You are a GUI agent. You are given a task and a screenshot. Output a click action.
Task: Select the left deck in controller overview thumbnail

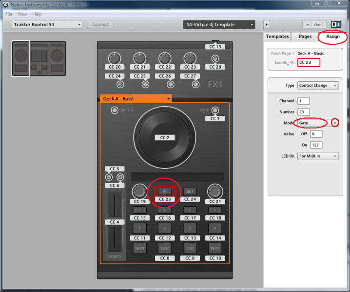tap(21, 58)
